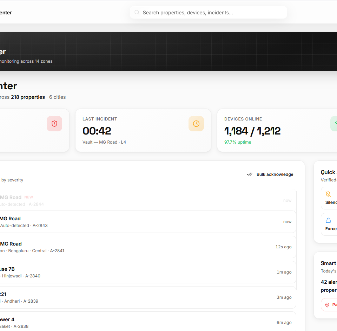337x331 pixels.
Task: Click the 218 properties text
Action: tap(28, 97)
